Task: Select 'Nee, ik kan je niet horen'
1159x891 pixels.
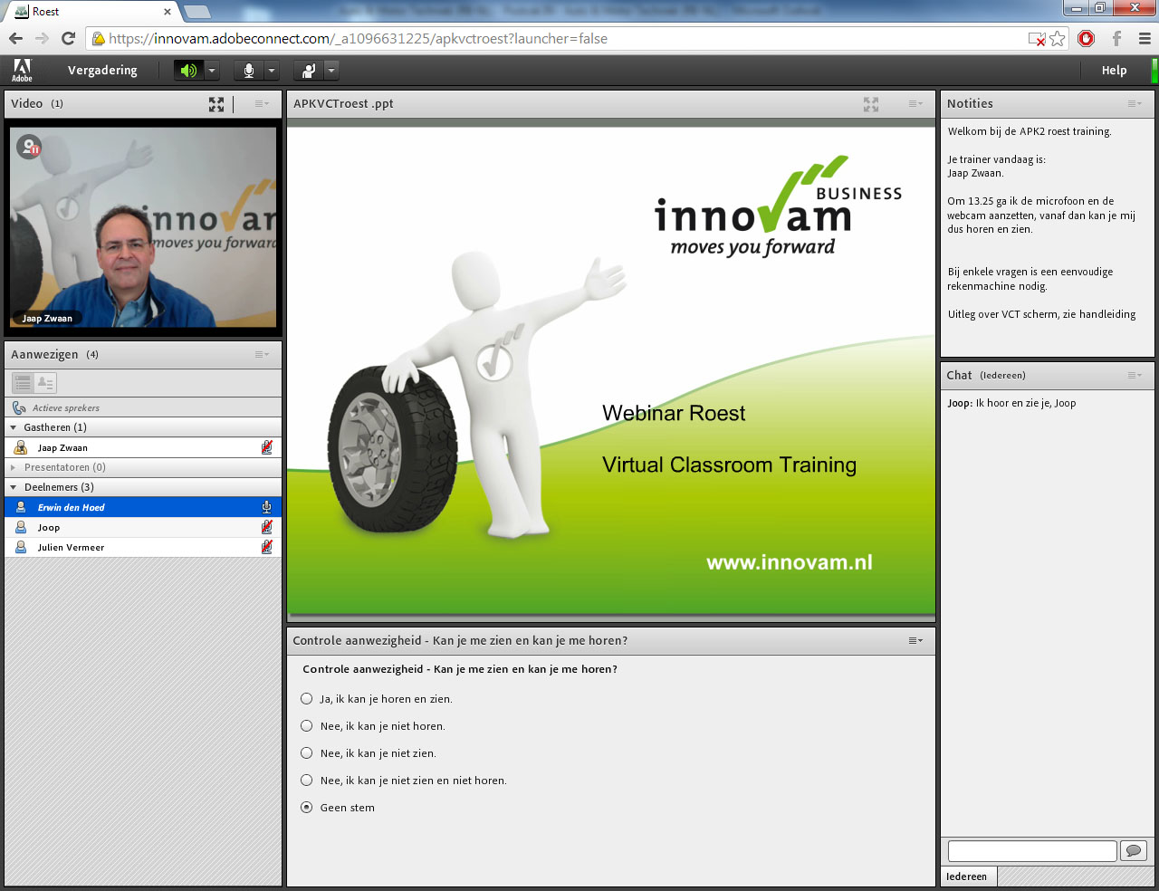Action: pos(307,726)
